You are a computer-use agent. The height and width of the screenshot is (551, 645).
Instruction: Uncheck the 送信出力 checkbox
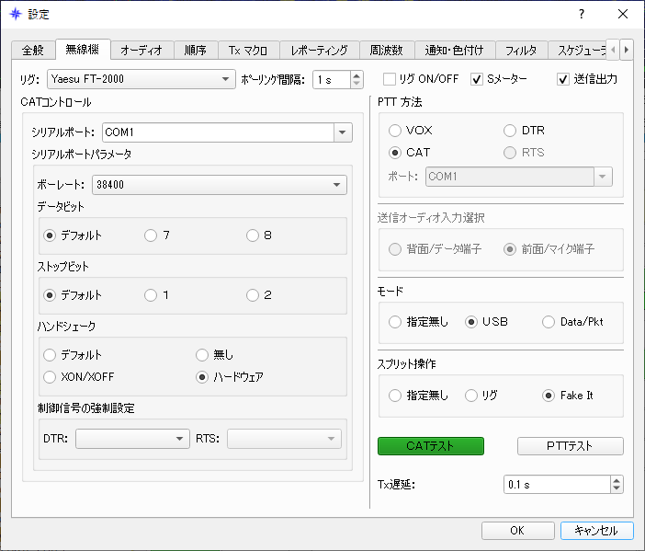563,79
